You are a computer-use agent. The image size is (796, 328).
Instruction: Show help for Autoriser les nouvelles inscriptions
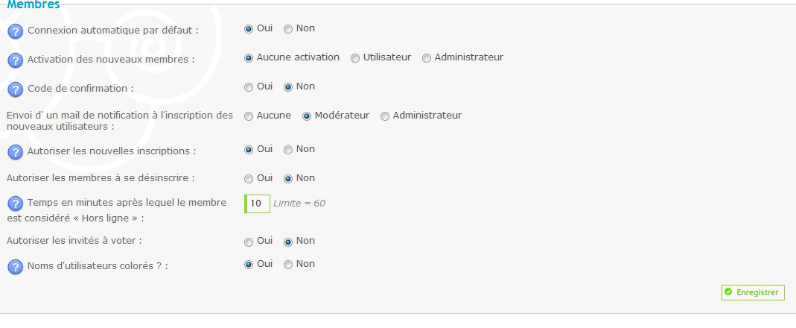15,152
